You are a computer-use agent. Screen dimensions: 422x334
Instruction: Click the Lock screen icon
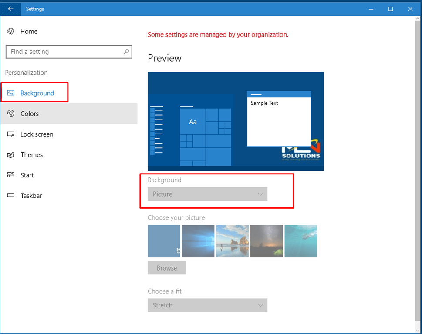tap(10, 134)
